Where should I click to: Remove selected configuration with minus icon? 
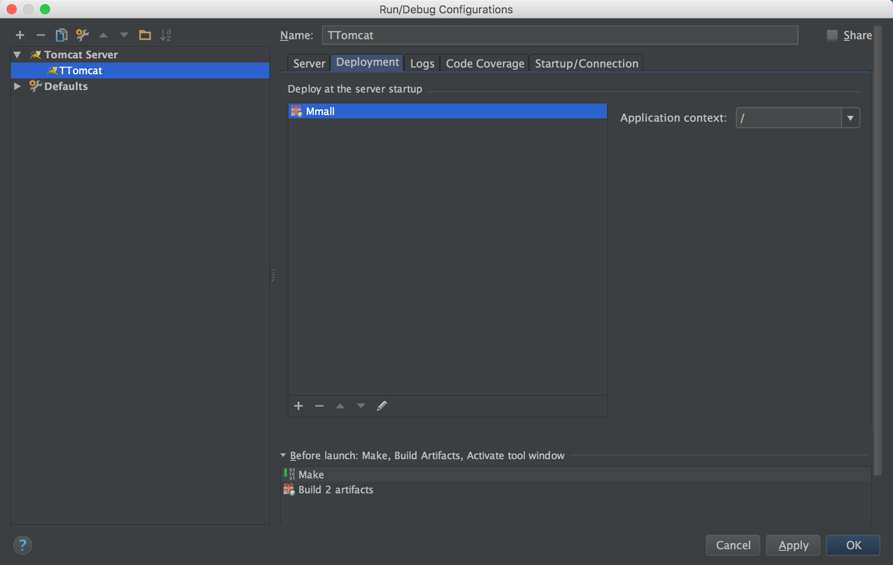tap(40, 35)
